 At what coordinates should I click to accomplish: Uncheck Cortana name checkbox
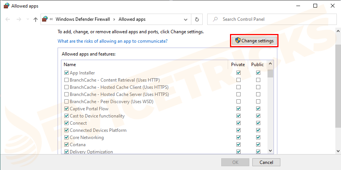(67, 144)
